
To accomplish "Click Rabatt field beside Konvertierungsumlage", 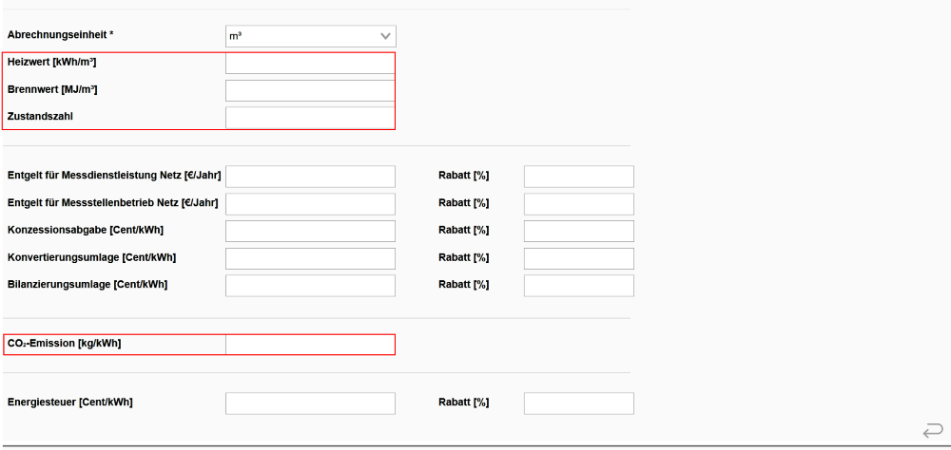I will pos(578,258).
